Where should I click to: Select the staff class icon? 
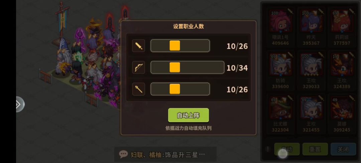click(139, 89)
